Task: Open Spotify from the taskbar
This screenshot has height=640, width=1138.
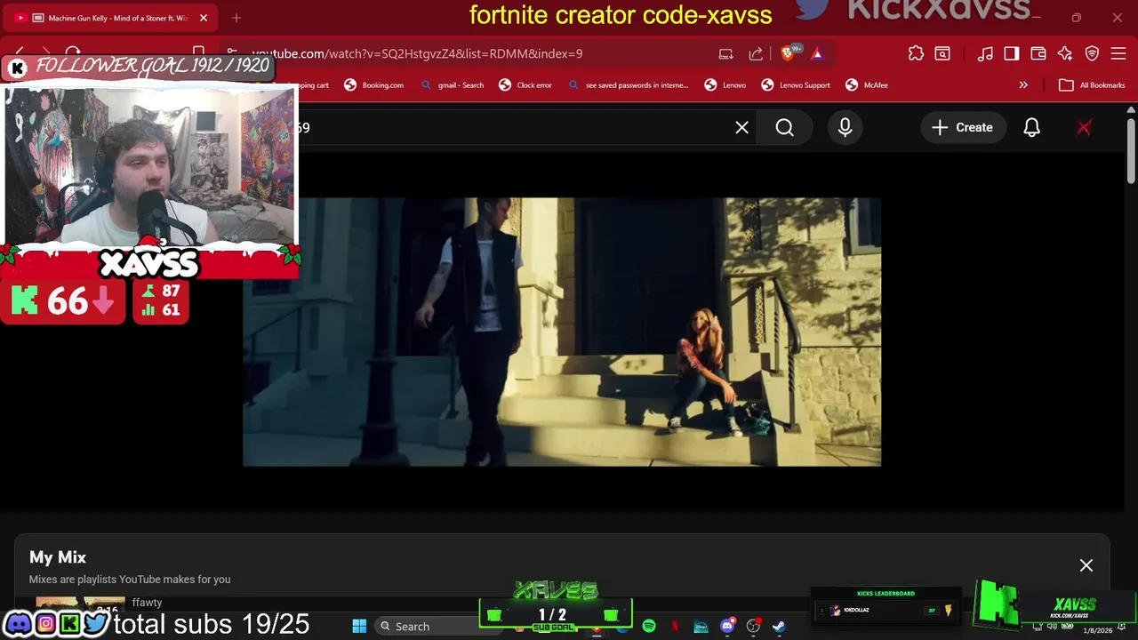Action: tap(649, 627)
